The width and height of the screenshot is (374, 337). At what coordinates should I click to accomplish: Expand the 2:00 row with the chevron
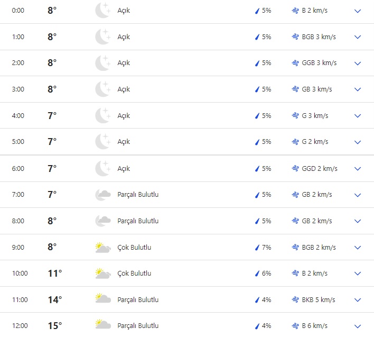[358, 63]
